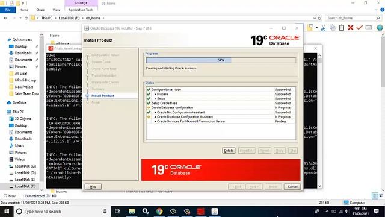Screen dimensions: 385x217
Task: Click the Name column header in file list
Action: point(54,35)
